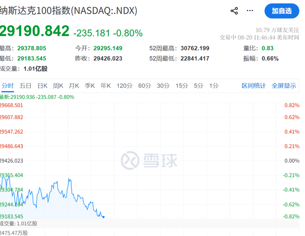305x236 pixels.
Task: Click the 成交量 1.01亿股 stat under prices
Action: point(24,69)
